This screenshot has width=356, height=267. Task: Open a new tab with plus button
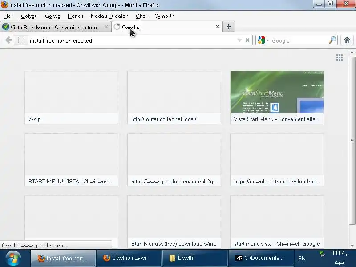229,27
